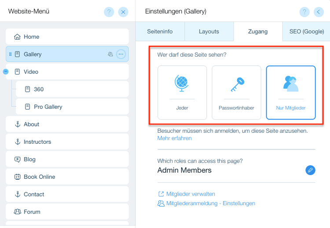Select the Passwortinhaber key option
Screen dimensions: 330x228
coord(236,93)
